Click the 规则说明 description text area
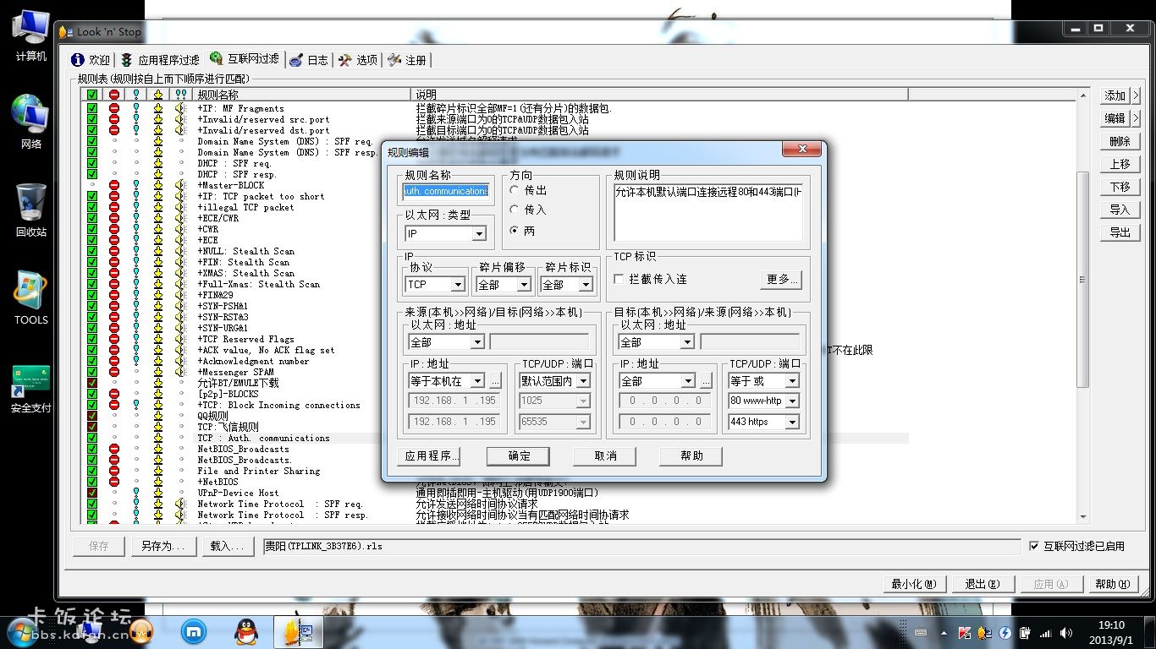 point(707,213)
